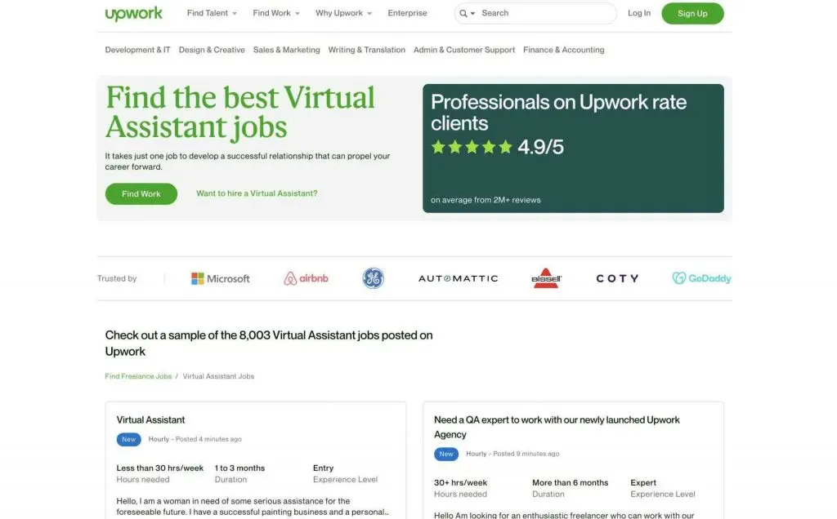Open the Enterprise menu item
Image resolution: width=837 pixels, height=519 pixels.
[407, 13]
